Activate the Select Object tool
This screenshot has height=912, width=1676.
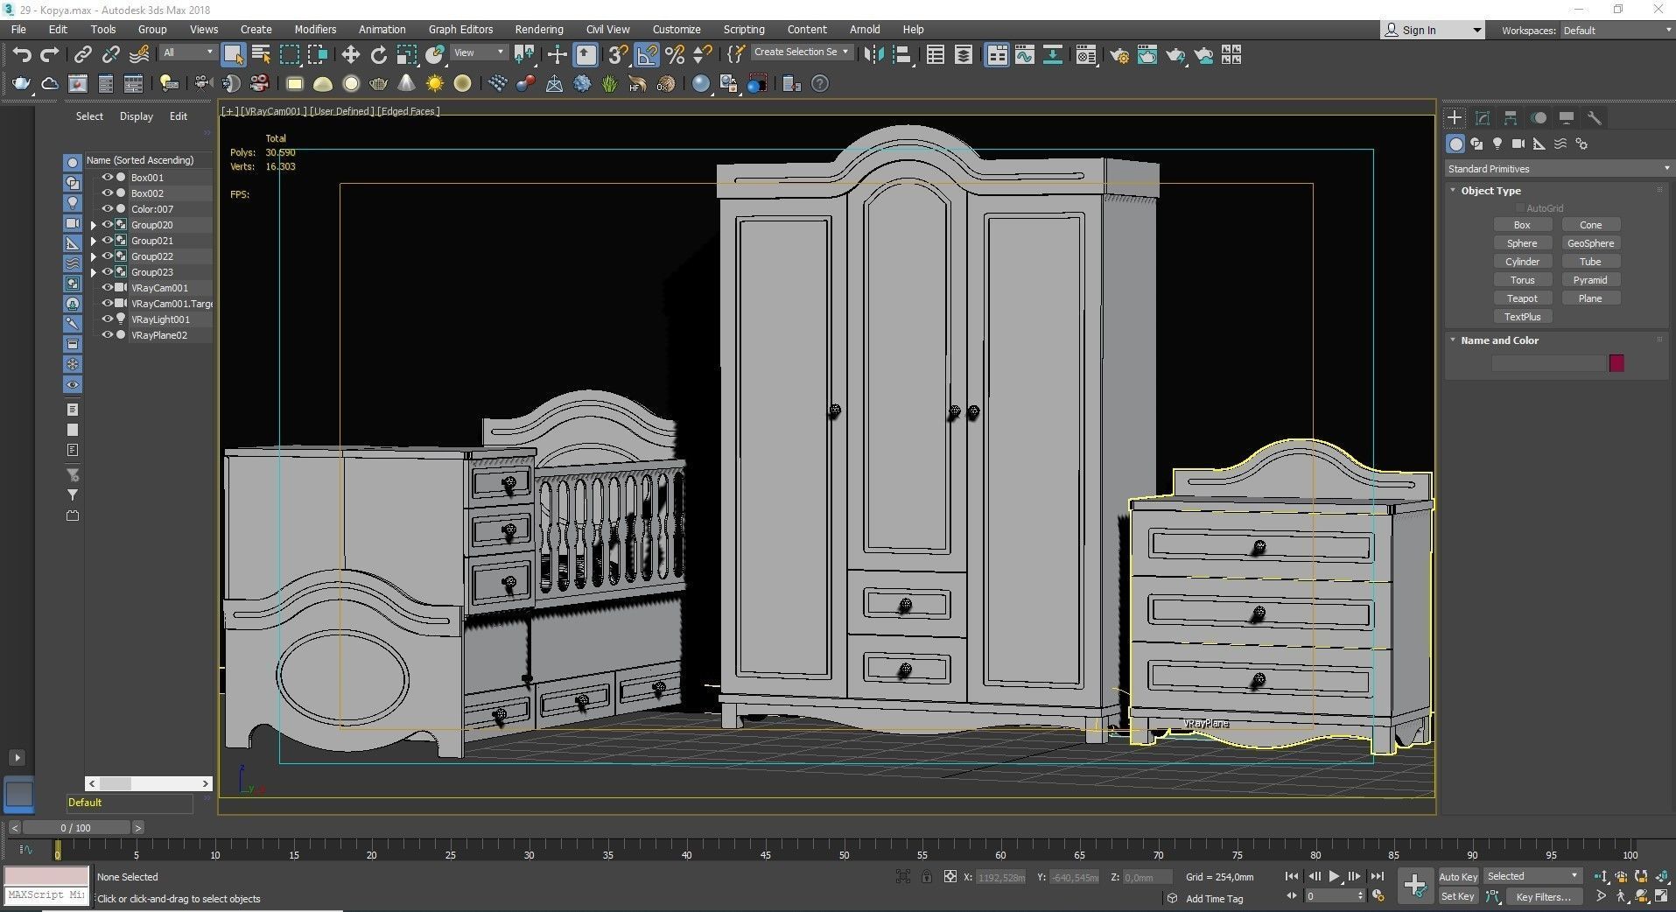(x=233, y=55)
